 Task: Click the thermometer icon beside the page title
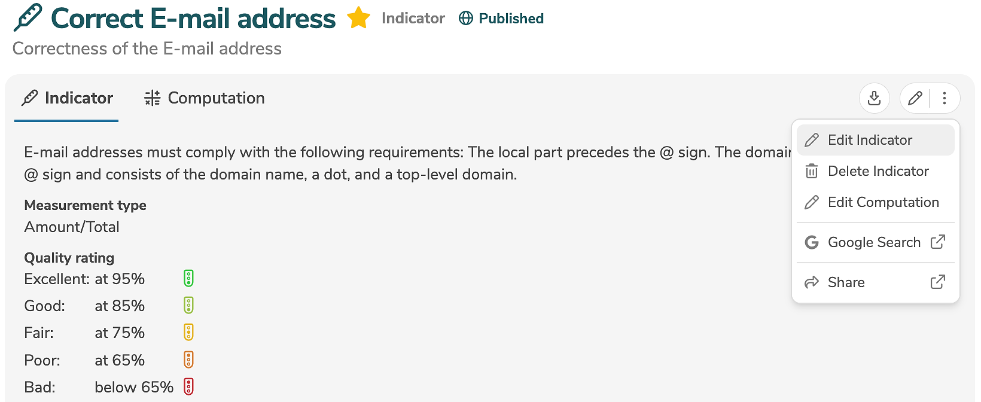pyautogui.click(x=28, y=18)
